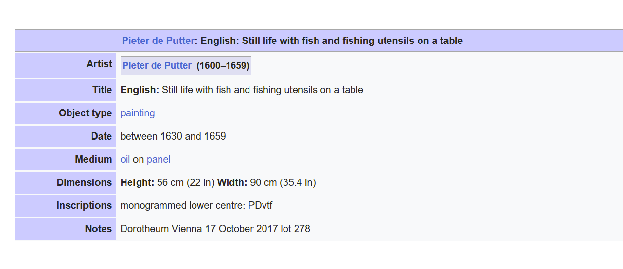Open Pieter de Putter link in header
The height and width of the screenshot is (269, 623).
point(158,41)
